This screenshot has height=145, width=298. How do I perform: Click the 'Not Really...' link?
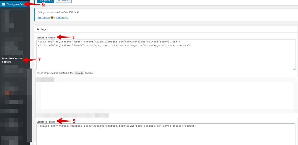click(62, 18)
